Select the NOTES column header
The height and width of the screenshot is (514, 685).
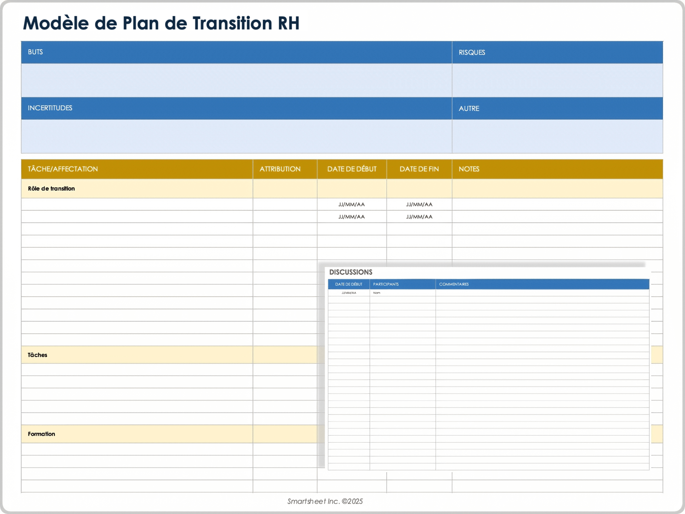pyautogui.click(x=469, y=169)
